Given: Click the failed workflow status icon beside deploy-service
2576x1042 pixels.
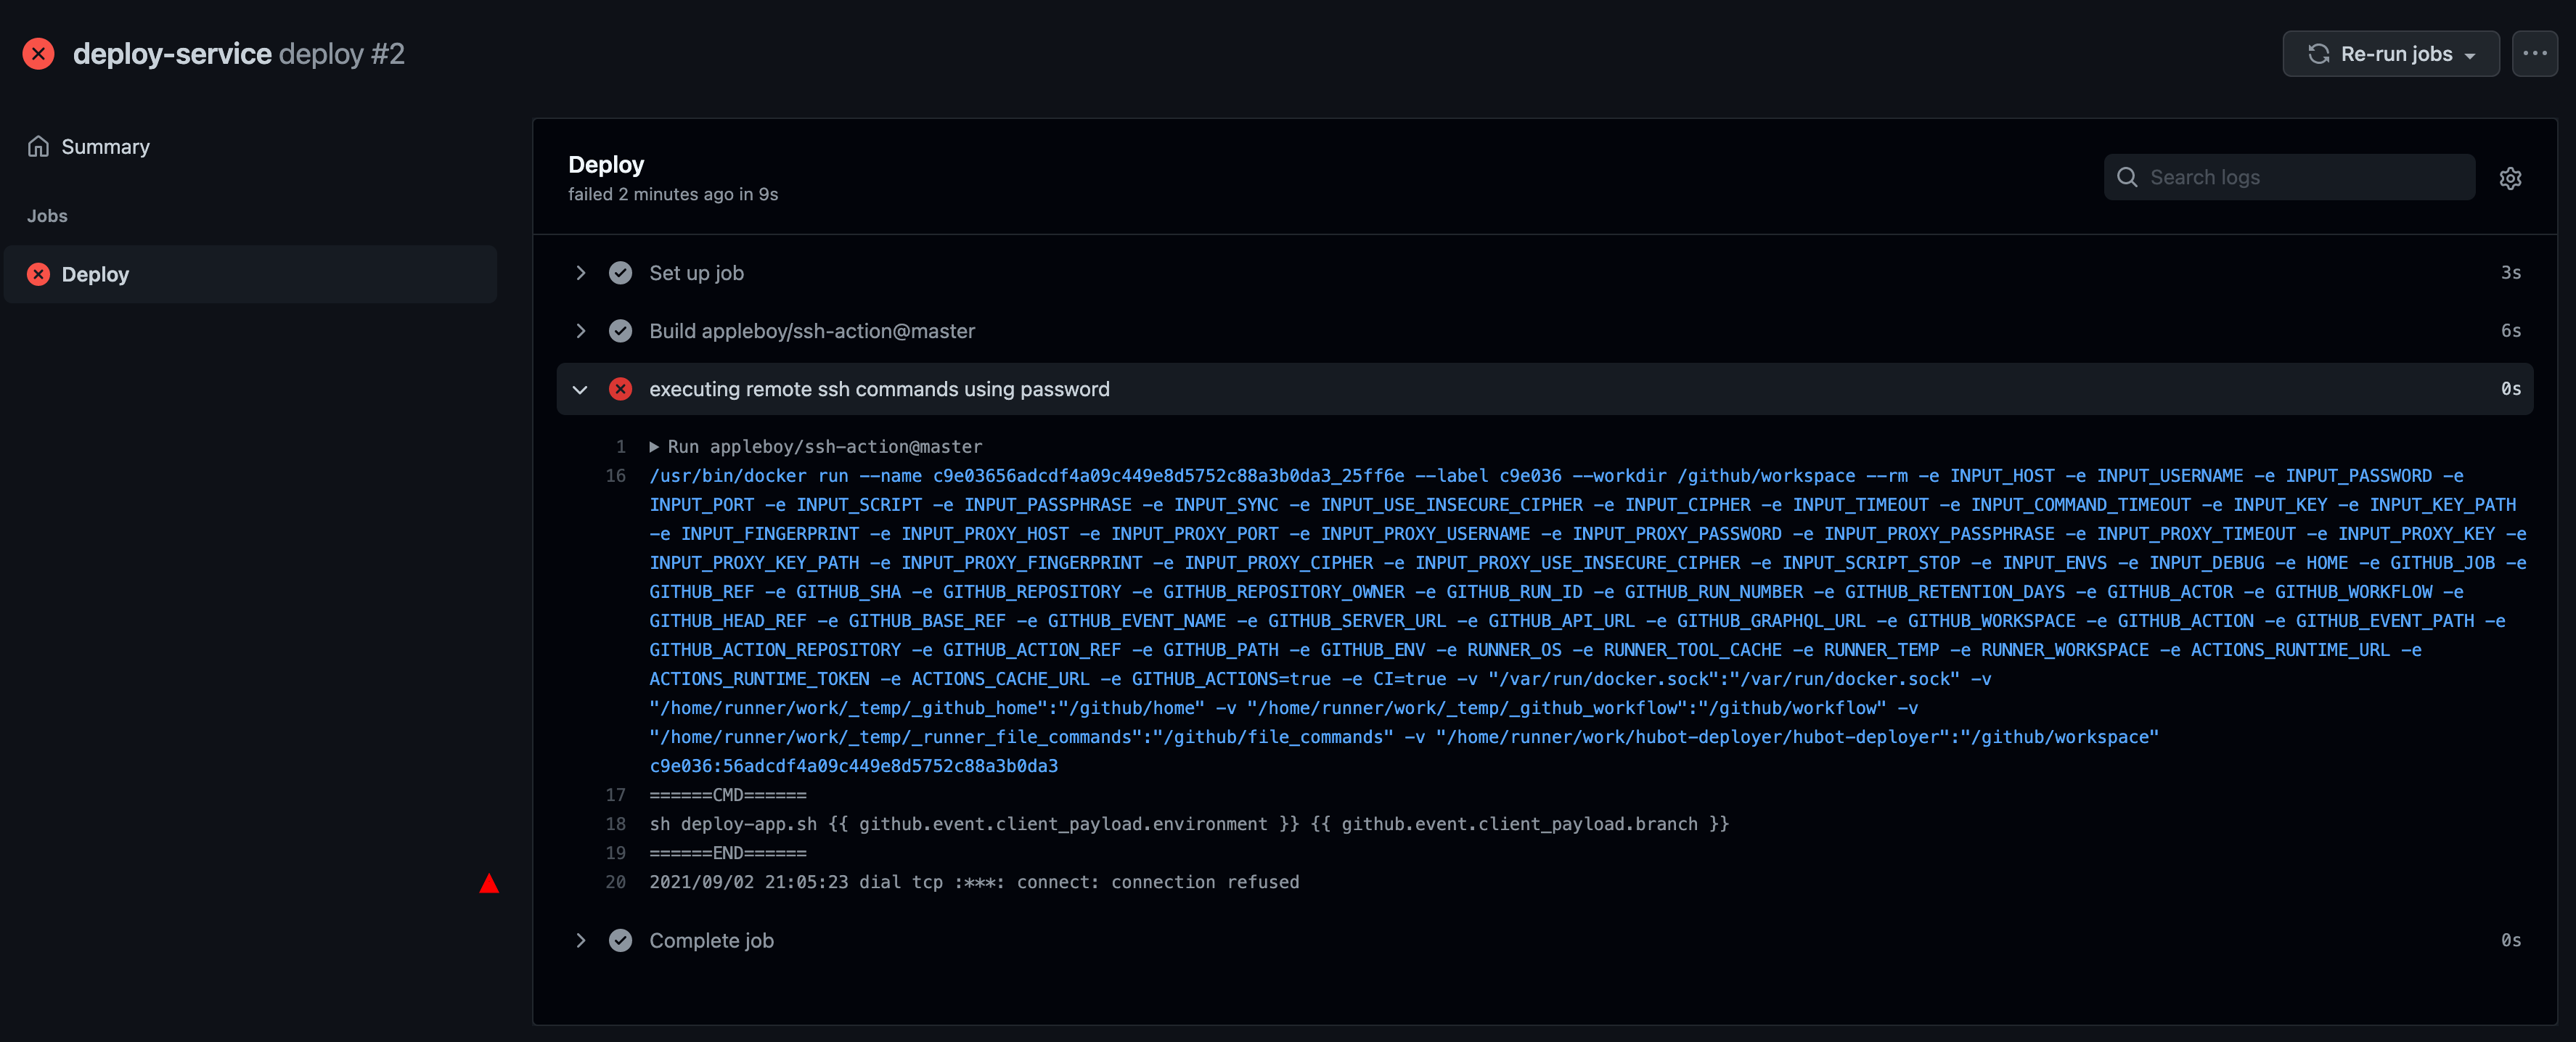Looking at the screenshot, I should point(39,53).
